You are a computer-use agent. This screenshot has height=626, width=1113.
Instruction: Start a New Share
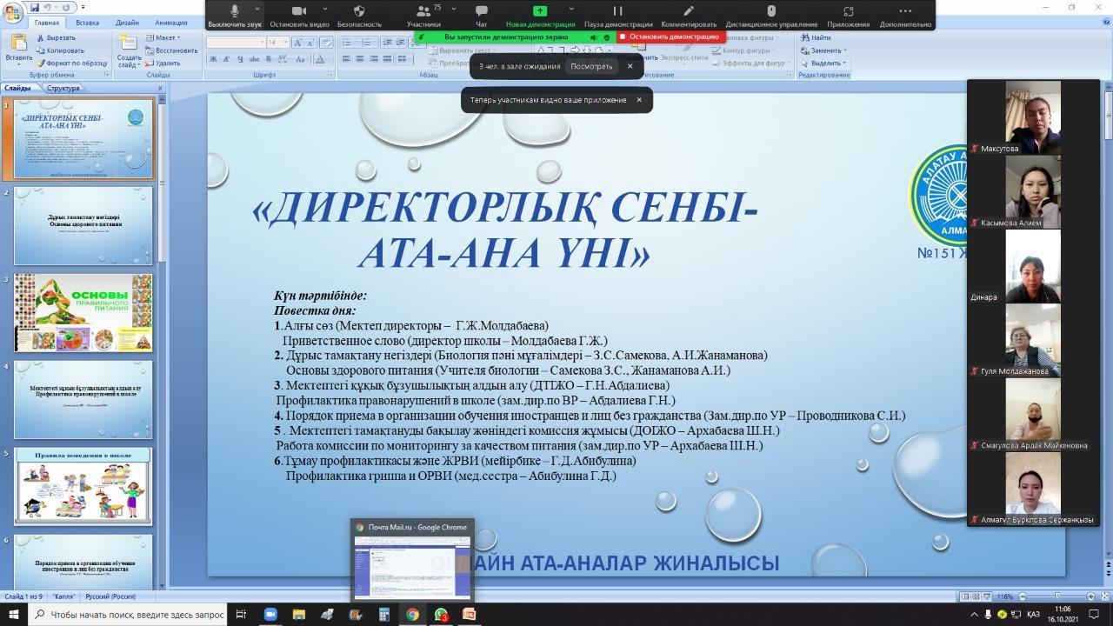[x=539, y=12]
